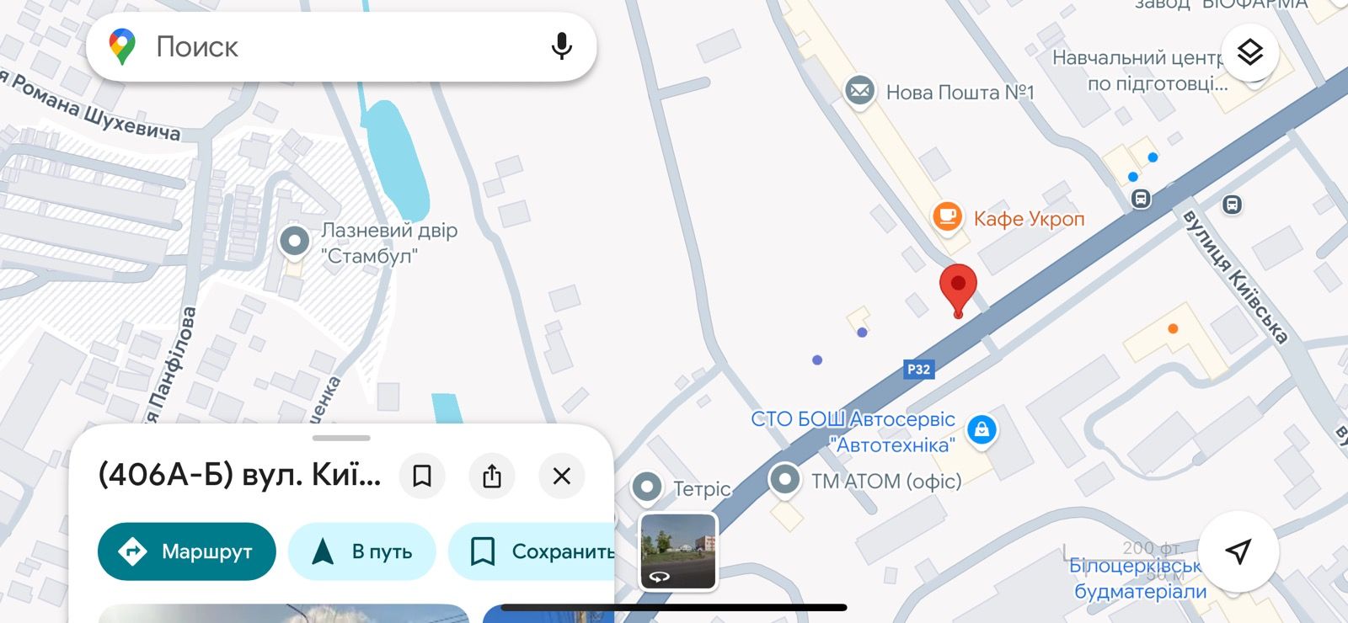Open the ТМ АТОМ (офіс) marker
Image resolution: width=1348 pixels, height=623 pixels.
784,480
